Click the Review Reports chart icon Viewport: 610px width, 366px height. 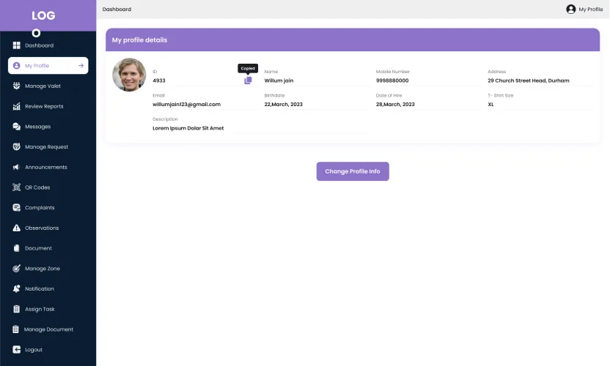pyautogui.click(x=16, y=106)
